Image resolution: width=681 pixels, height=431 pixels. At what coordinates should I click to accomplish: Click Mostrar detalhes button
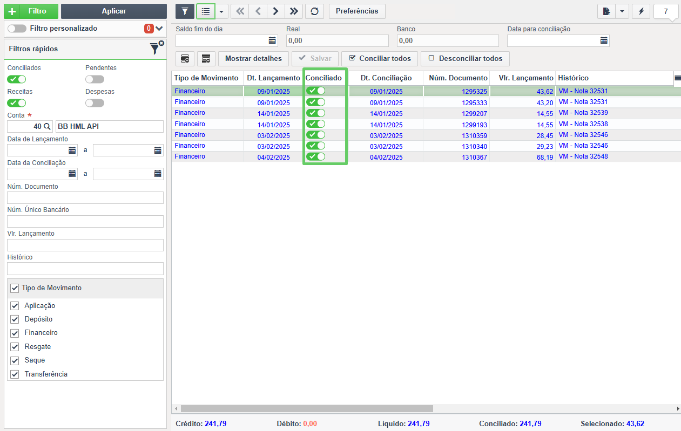coord(253,58)
